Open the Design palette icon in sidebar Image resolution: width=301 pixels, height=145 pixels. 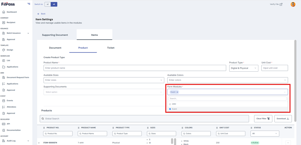coord(4,50)
